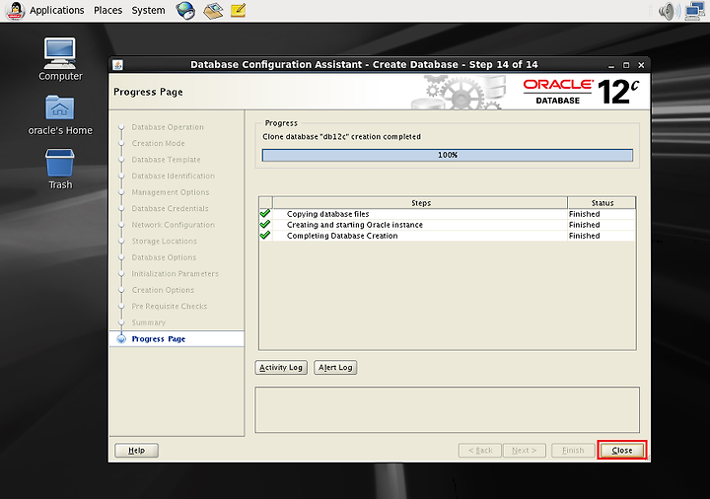Select Initialization Parameters step
Viewport: 710px width, 499px height.
coord(176,273)
